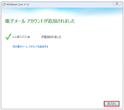Click the blue gradient header banner

pos(62,12)
